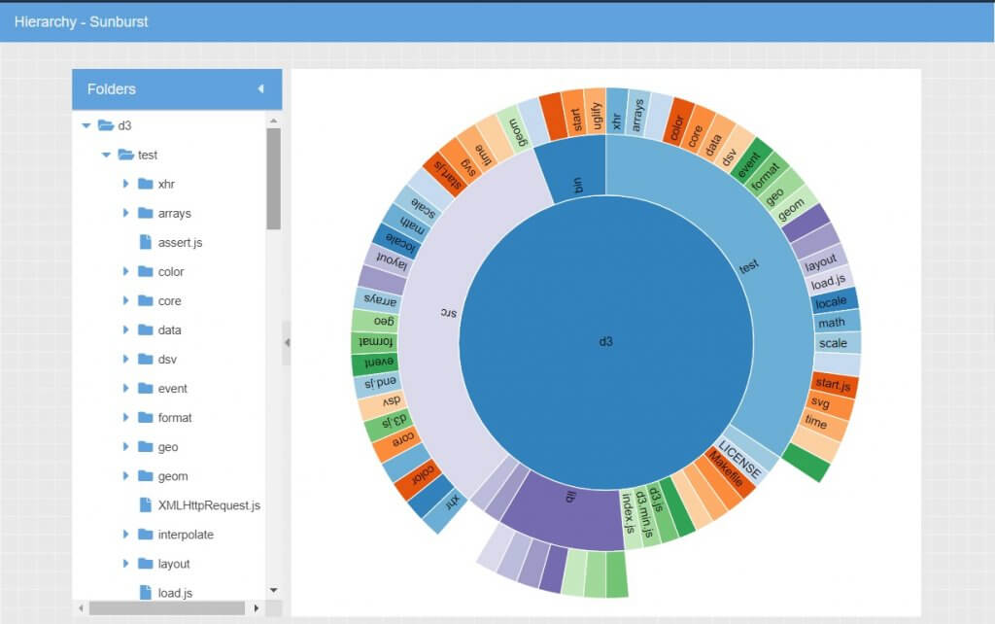The height and width of the screenshot is (624, 995).
Task: Collapse the Folders panel with its header arrow
Action: (260, 88)
